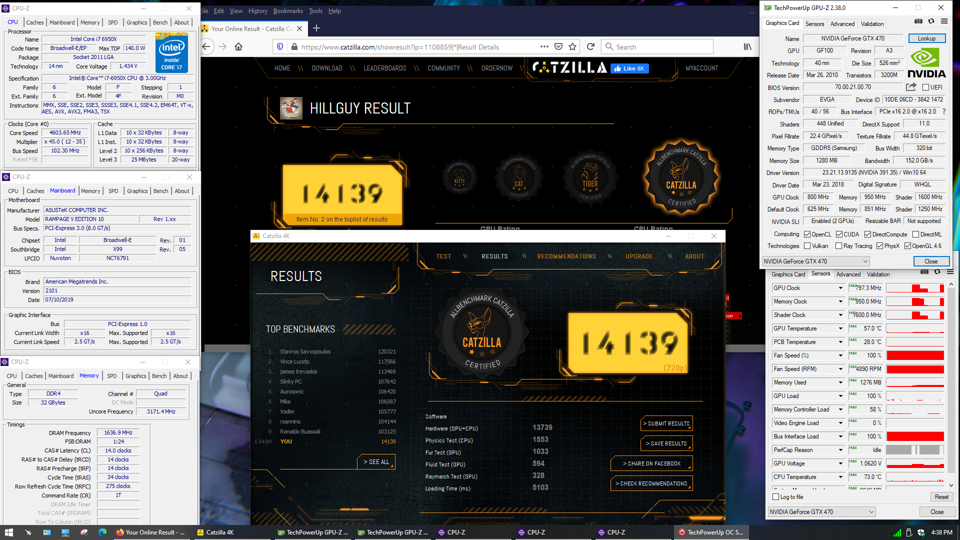960x540 pixels.
Task: Click GPU-Z screenshot camera icon in upper window
Action: click(918, 21)
